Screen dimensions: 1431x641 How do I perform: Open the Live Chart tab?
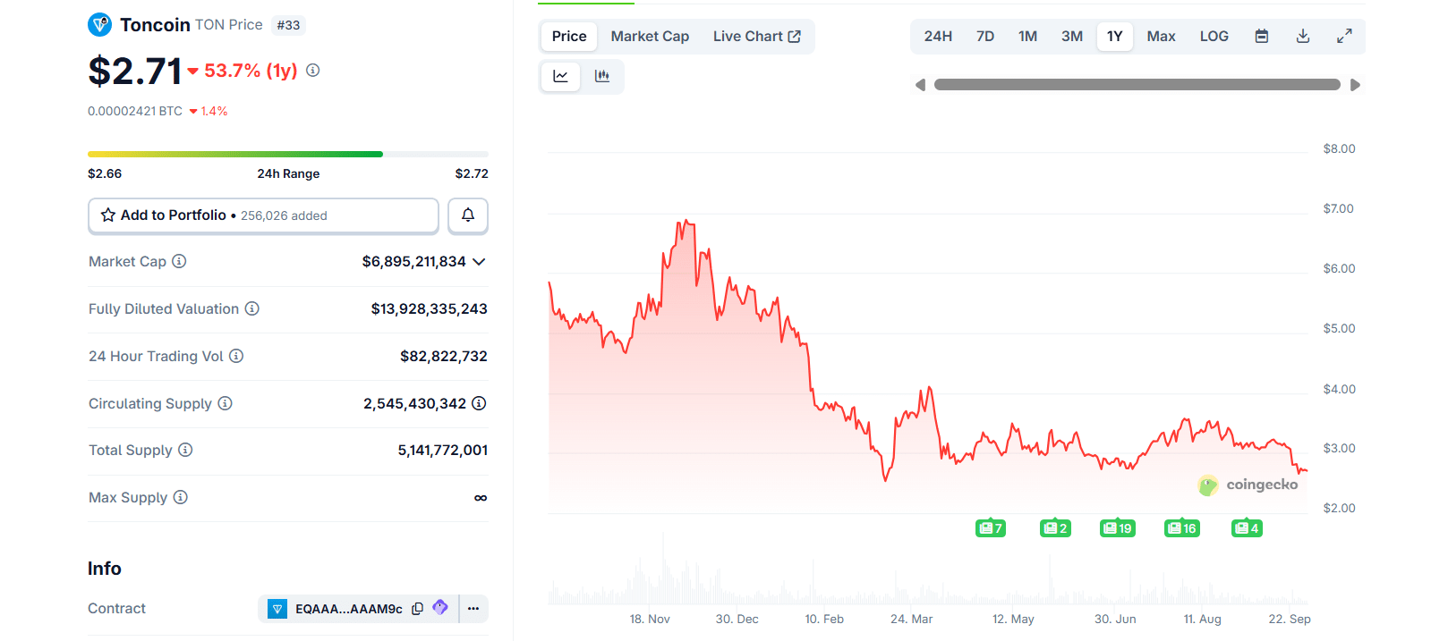point(756,37)
